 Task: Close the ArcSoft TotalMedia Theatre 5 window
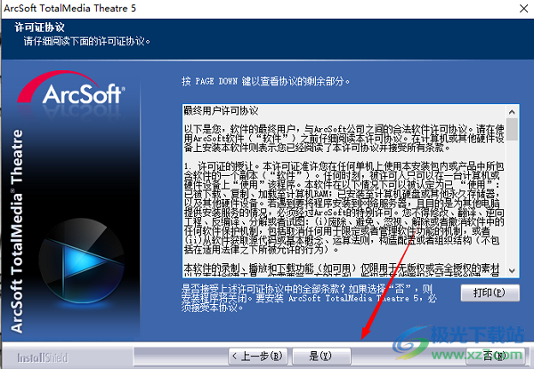point(524,9)
